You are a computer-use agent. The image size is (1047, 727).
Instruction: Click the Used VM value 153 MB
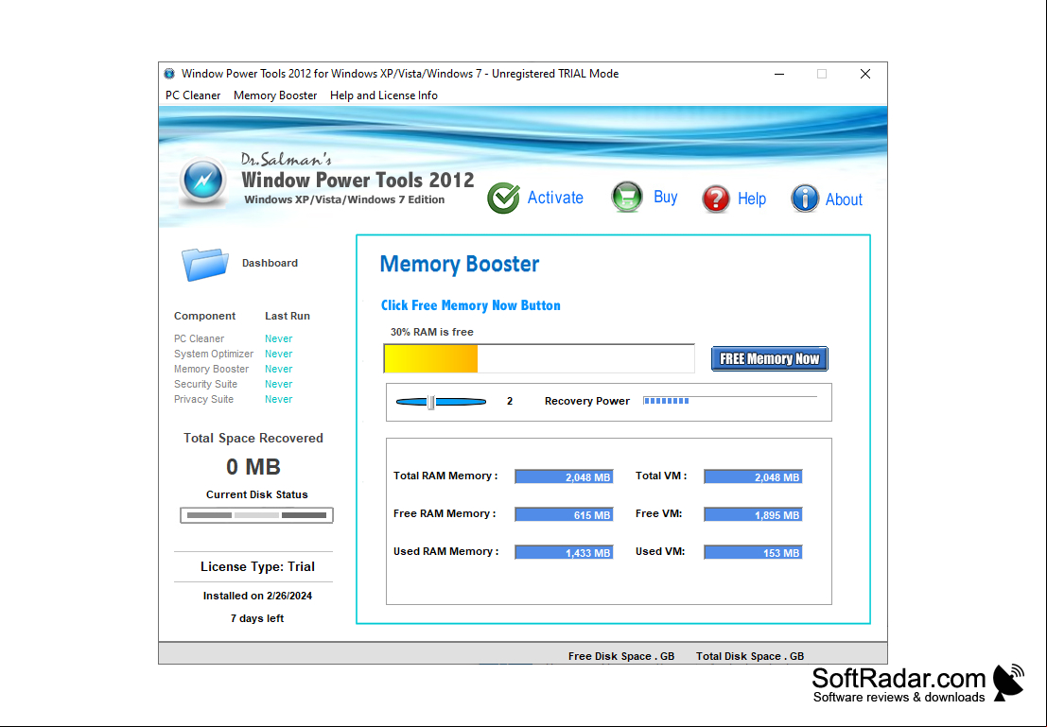(753, 552)
